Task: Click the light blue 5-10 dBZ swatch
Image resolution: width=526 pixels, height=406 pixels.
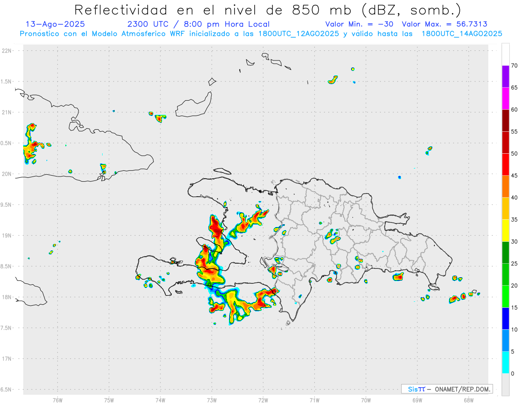Action: pyautogui.click(x=505, y=340)
